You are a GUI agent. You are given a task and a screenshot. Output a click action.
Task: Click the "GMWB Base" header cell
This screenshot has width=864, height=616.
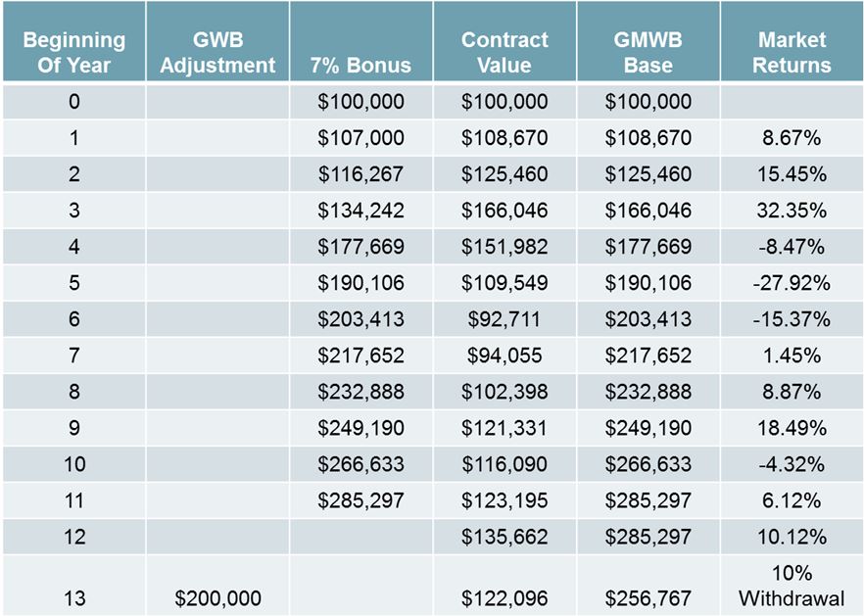click(x=648, y=53)
